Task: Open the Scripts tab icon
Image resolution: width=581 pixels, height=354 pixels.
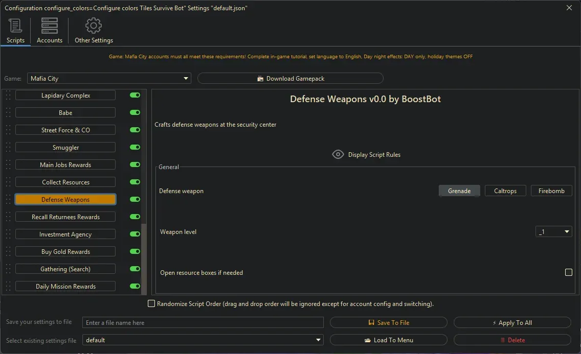Action: click(15, 26)
